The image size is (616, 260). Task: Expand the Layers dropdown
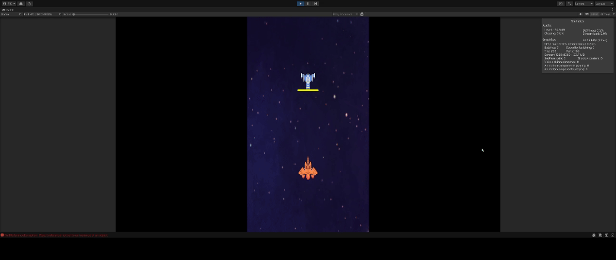[583, 4]
